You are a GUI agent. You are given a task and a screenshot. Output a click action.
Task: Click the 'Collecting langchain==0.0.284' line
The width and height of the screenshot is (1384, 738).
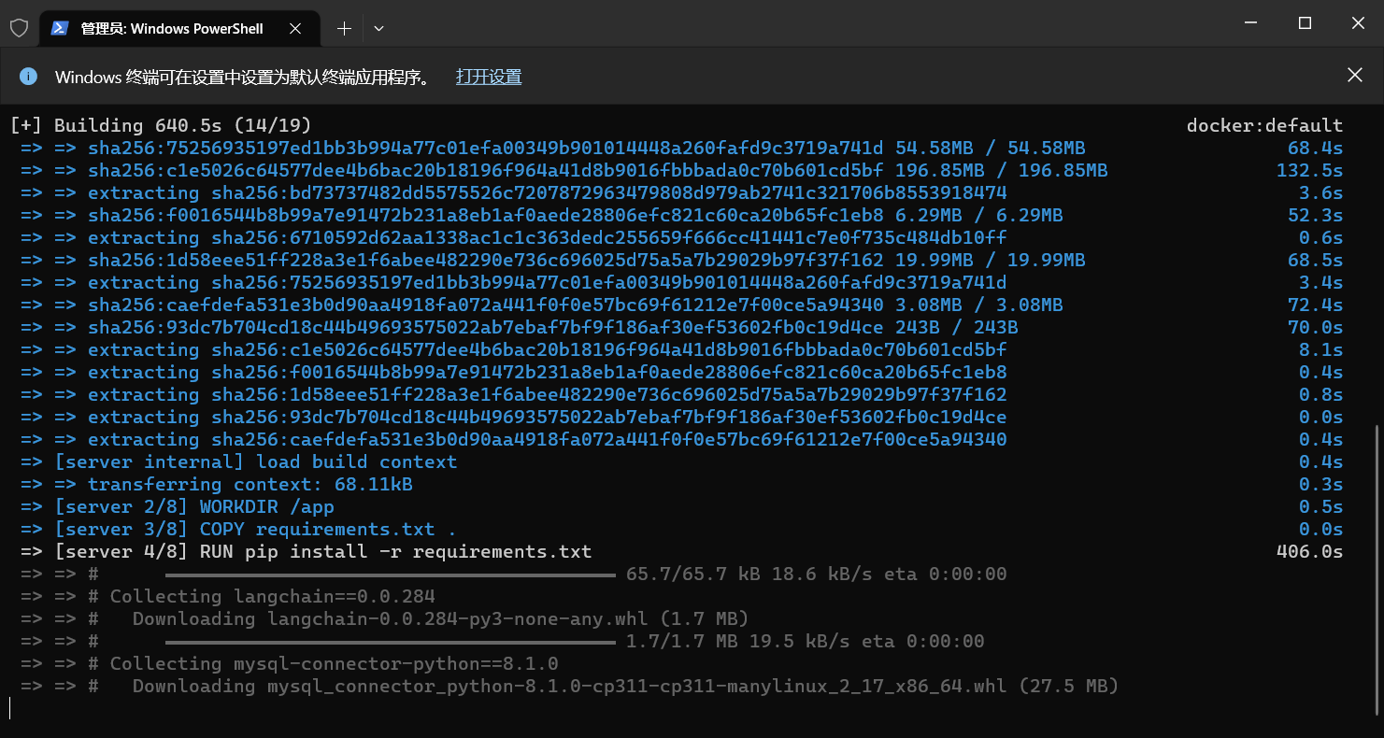point(272,596)
